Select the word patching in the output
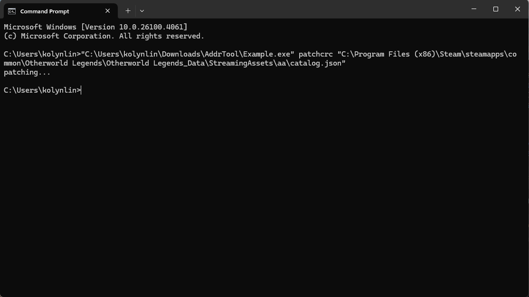This screenshot has height=297, width=529. tap(21, 72)
